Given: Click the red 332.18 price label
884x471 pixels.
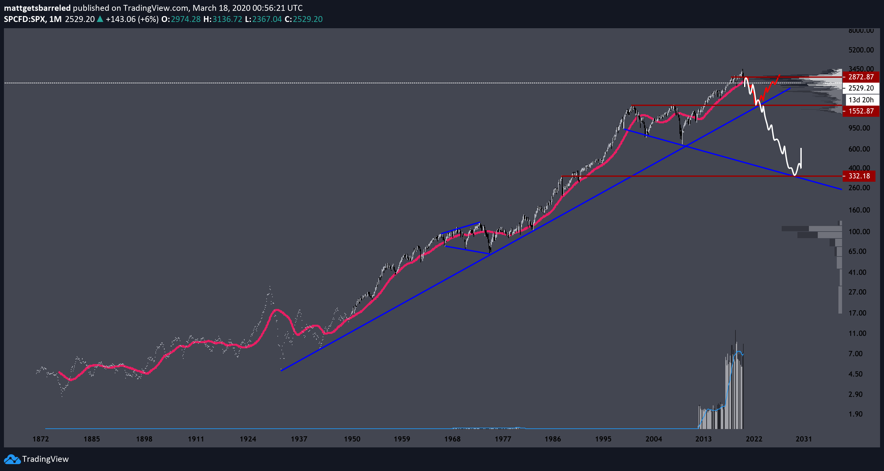Looking at the screenshot, I should click(859, 176).
